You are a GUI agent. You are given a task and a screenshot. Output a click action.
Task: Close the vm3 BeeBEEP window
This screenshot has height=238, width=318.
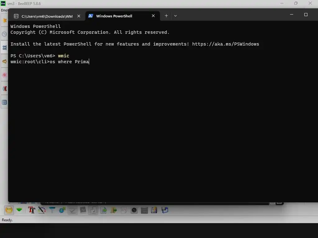tap(310, 3)
